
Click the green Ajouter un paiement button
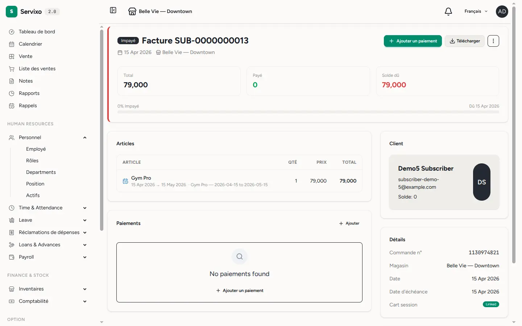pos(413,41)
